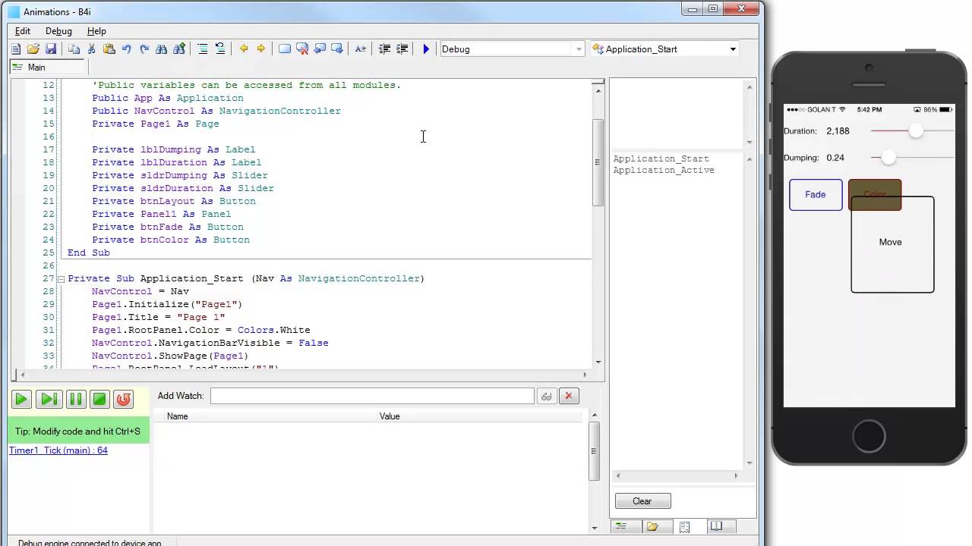Cut the selection with the scissors icon
Image resolution: width=972 pixels, height=546 pixels.
click(91, 49)
